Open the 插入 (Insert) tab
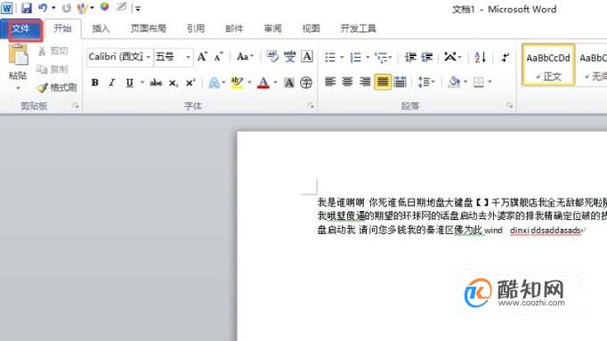Screen dimensions: 607x341 tap(101, 28)
